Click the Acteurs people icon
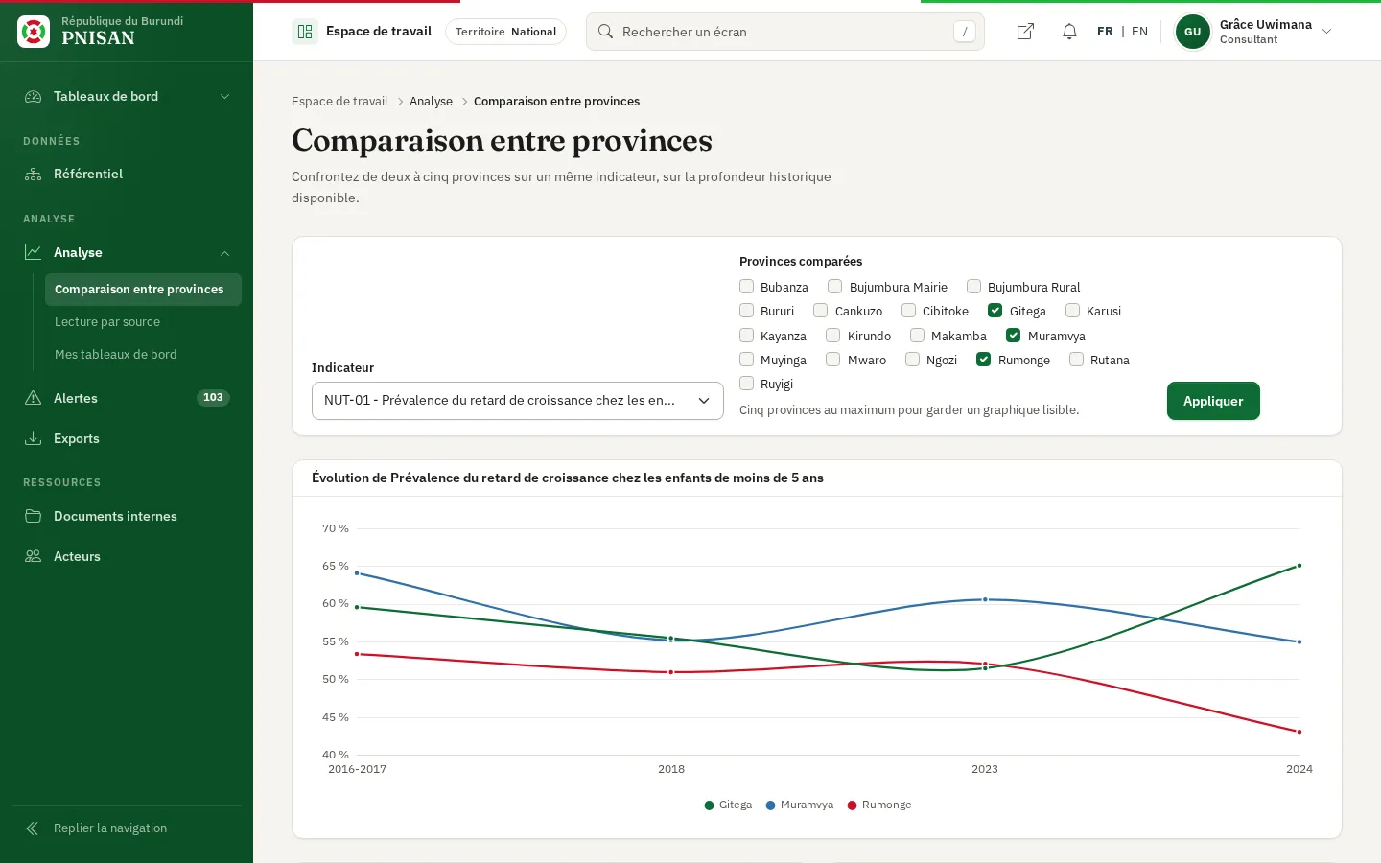 tap(34, 556)
